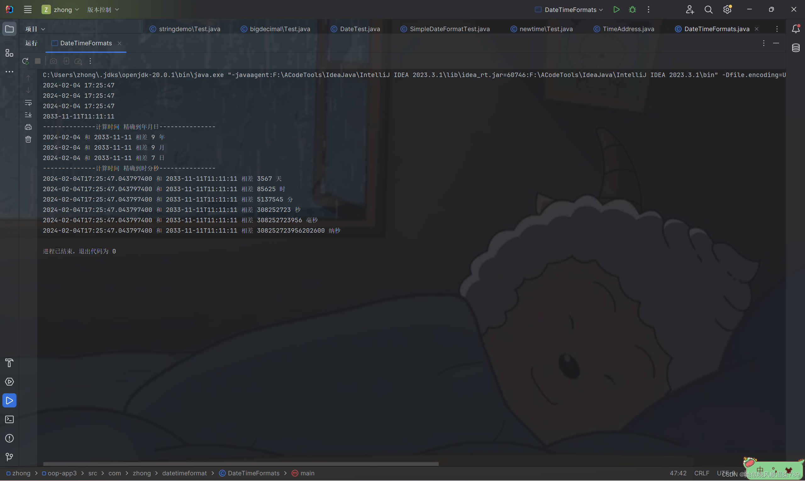Click the stop process button
805x481 pixels.
38,61
